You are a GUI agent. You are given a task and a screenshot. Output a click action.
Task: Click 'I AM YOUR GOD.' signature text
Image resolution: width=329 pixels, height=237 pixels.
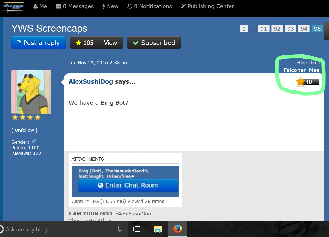[x=91, y=213]
